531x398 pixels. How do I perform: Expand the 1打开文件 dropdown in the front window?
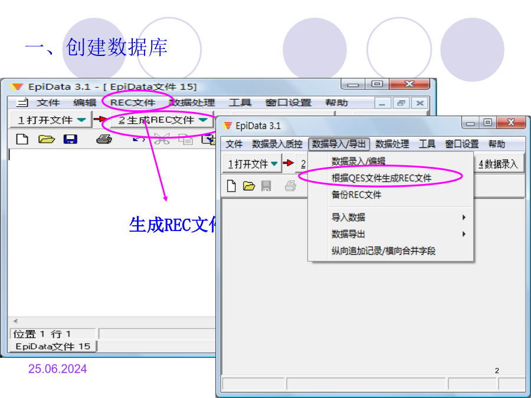pos(274,164)
